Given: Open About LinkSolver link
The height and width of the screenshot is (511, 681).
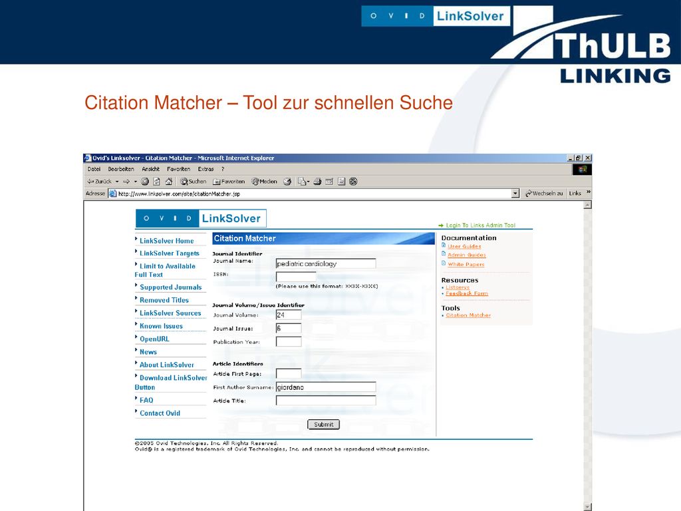Looking at the screenshot, I should (167, 365).
